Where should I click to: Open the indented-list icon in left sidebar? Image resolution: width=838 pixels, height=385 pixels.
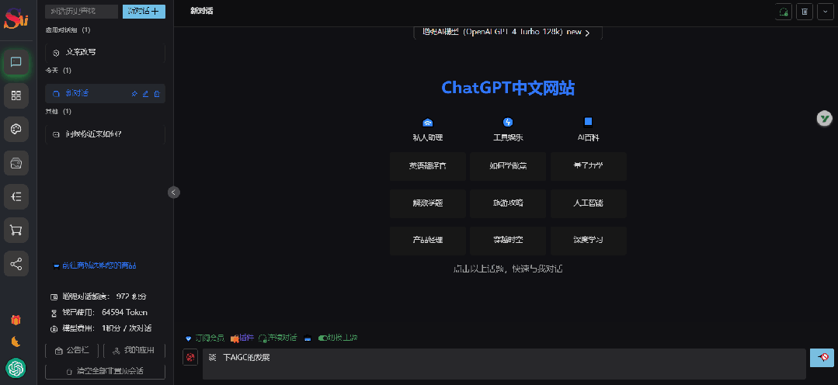pyautogui.click(x=16, y=196)
